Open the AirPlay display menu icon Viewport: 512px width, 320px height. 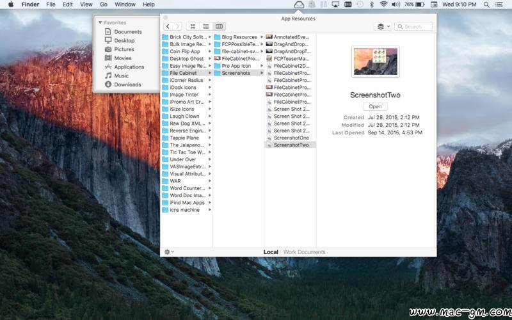[334, 4]
